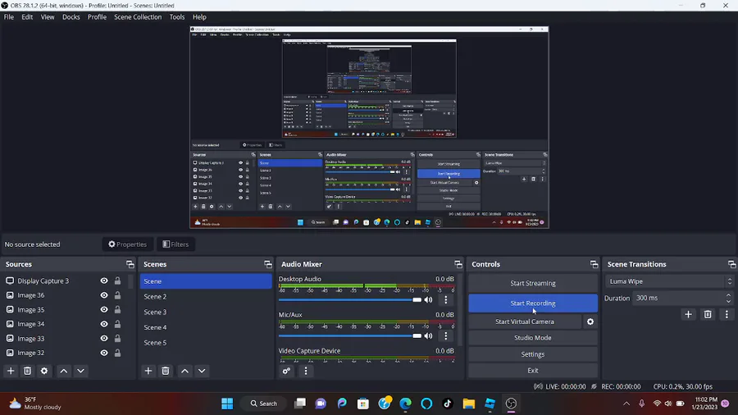This screenshot has height=415, width=738.
Task: Open the View menu
Action: [x=48, y=17]
